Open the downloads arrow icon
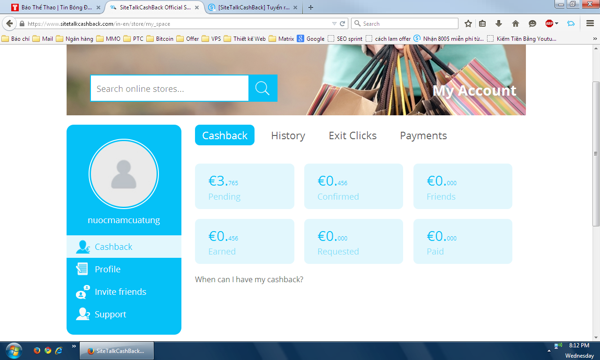The width and height of the screenshot is (600, 360). [x=499, y=23]
